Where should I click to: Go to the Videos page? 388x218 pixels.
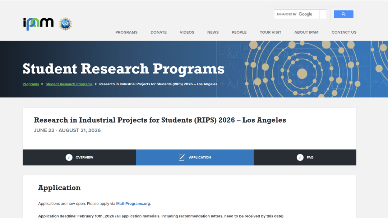point(187,32)
